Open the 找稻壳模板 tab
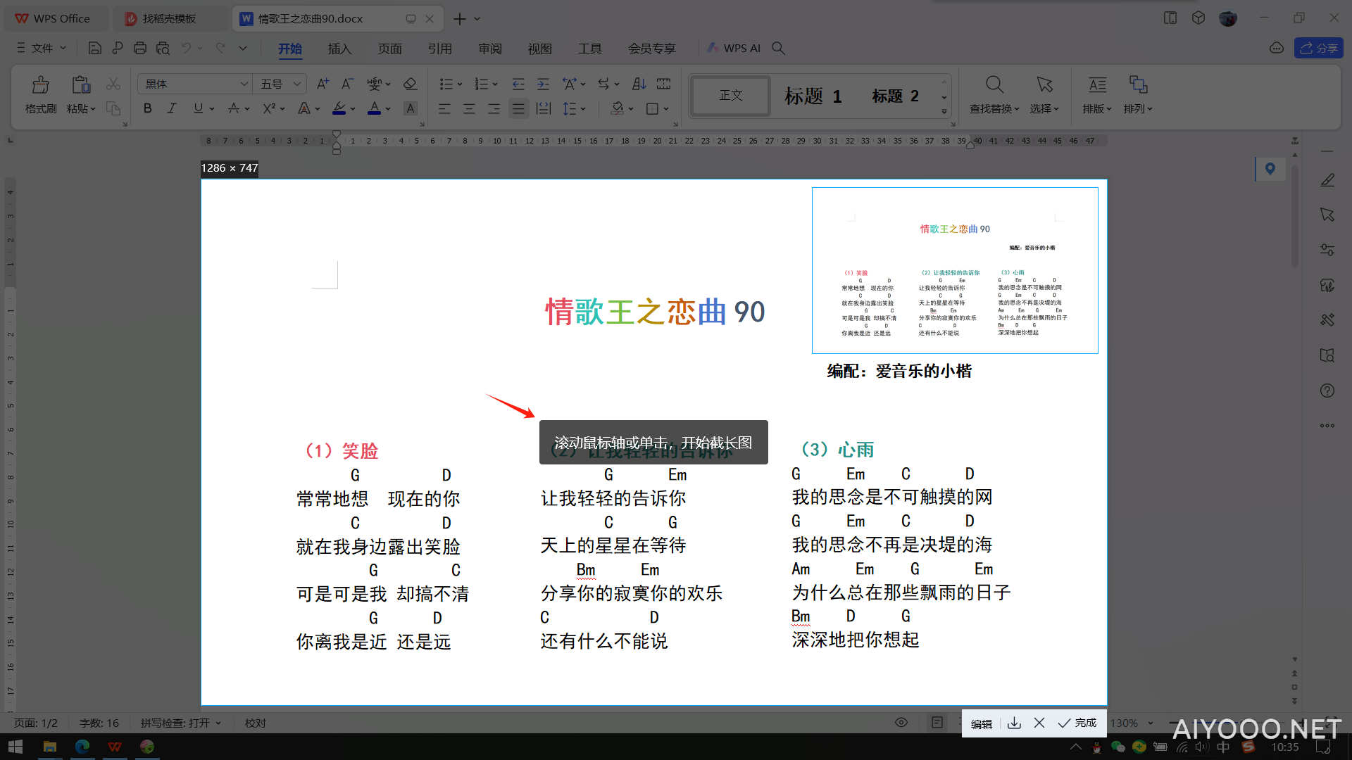 pos(169,19)
